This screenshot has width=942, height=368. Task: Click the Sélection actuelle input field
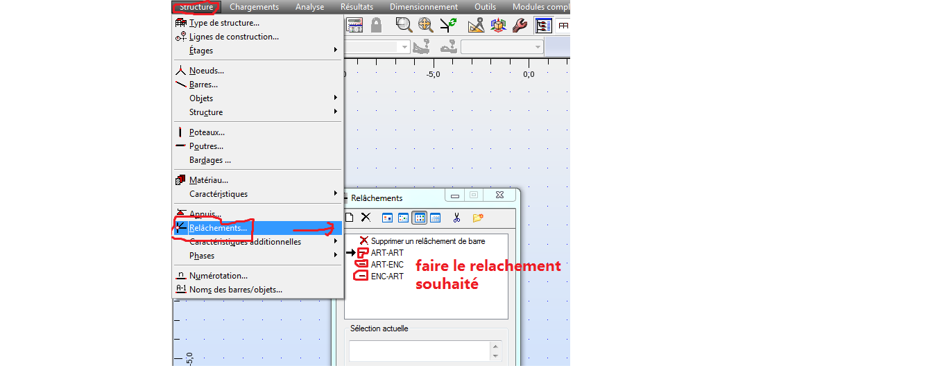(x=419, y=351)
